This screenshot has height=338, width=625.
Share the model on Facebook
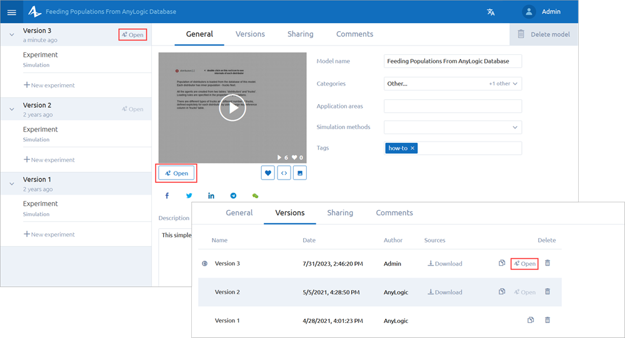tap(167, 196)
